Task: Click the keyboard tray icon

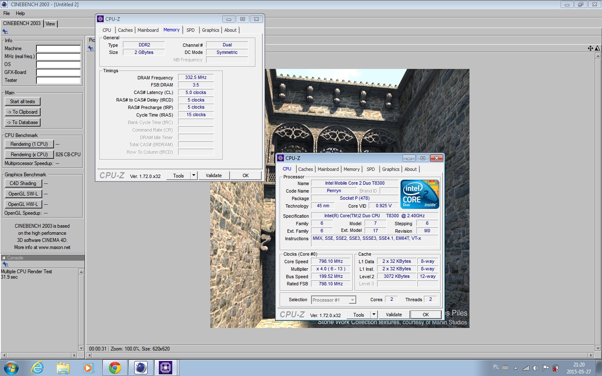Action: (x=505, y=368)
